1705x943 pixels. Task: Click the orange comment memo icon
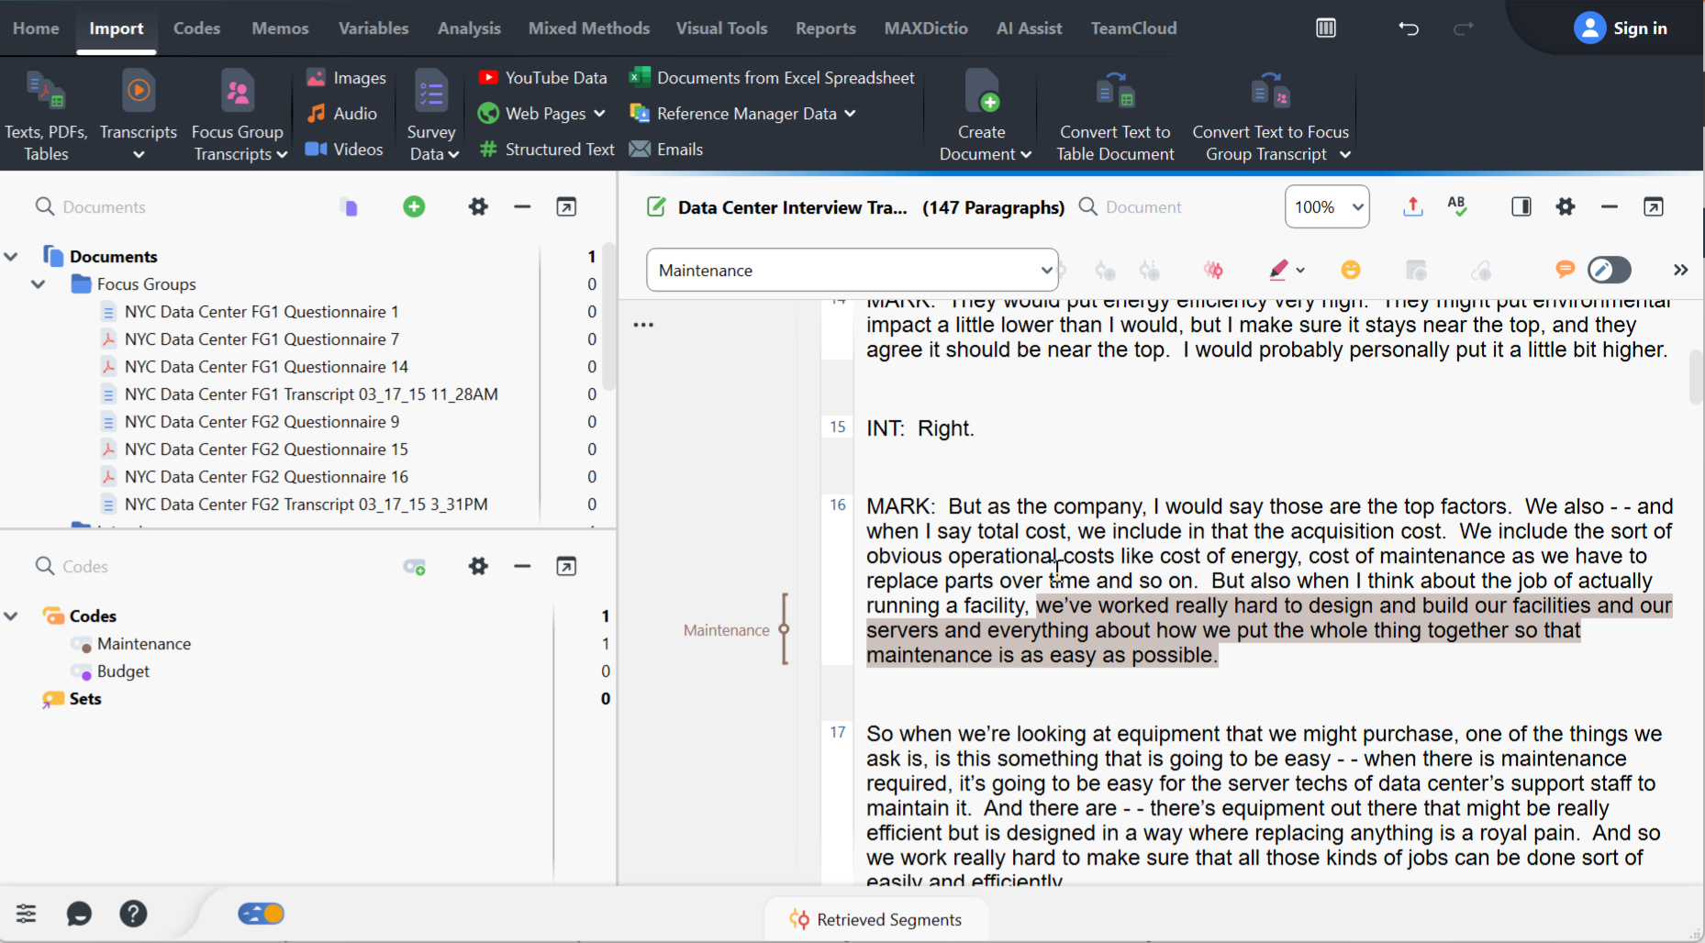click(x=1566, y=269)
